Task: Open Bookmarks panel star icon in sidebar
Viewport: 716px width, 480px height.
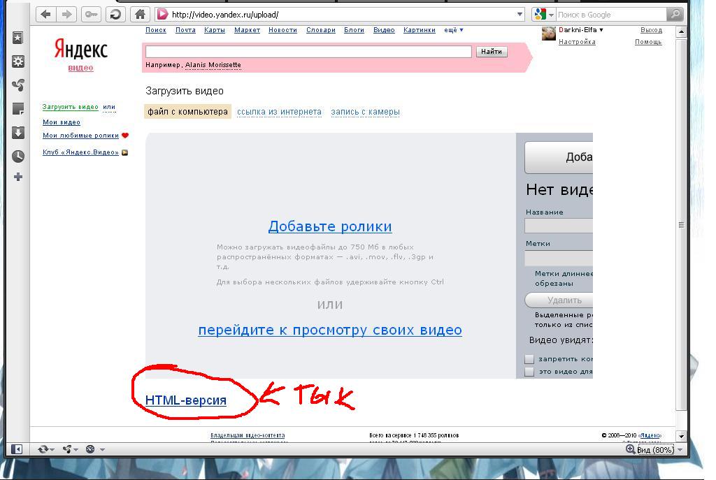Action: [17, 38]
